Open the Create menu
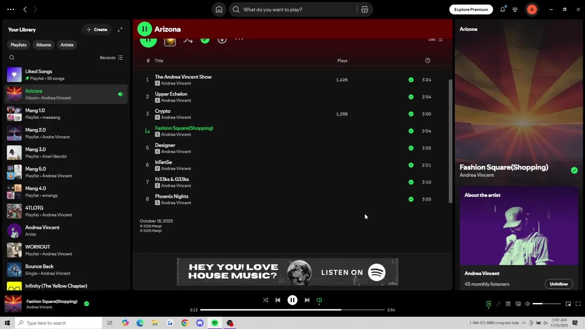Viewport: 585px width, 329px height. tap(97, 30)
